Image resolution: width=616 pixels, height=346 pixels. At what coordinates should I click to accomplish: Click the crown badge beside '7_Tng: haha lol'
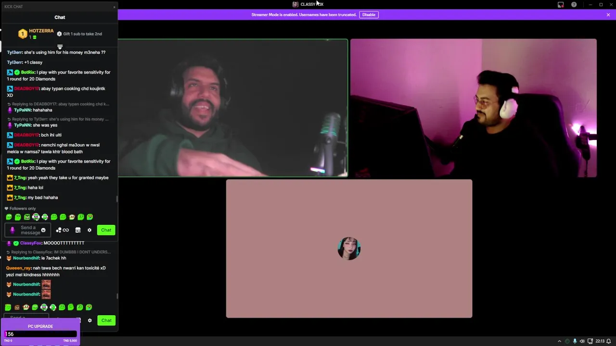click(x=10, y=188)
